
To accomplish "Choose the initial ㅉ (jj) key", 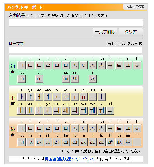I will (x=93, y=79).
